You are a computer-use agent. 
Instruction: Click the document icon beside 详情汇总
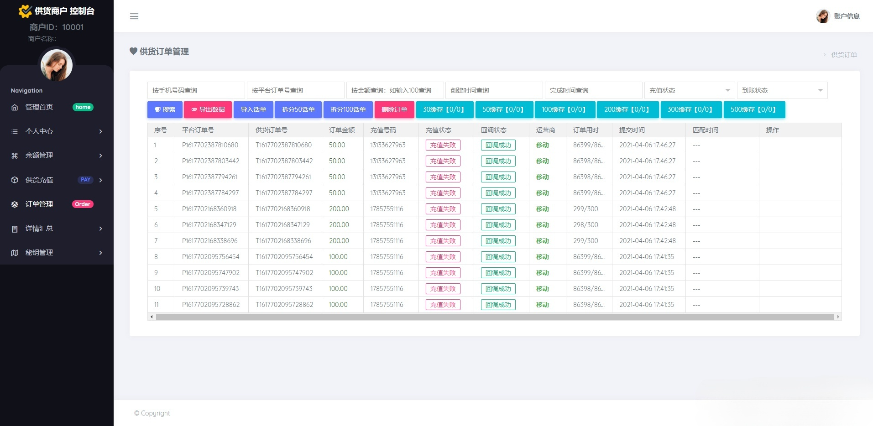14,229
